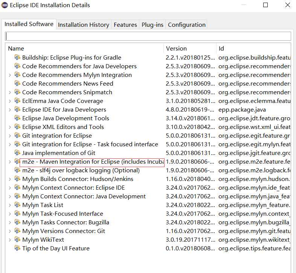Click the Mylyn WikiText icon
296x273 pixels.
(x=17, y=239)
